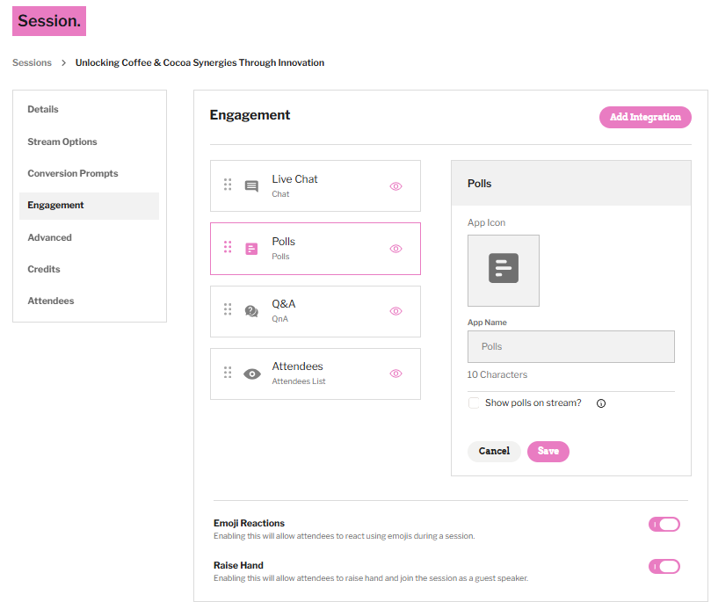The width and height of the screenshot is (711, 602).
Task: Select the Attendees List card title
Action: [x=297, y=366]
